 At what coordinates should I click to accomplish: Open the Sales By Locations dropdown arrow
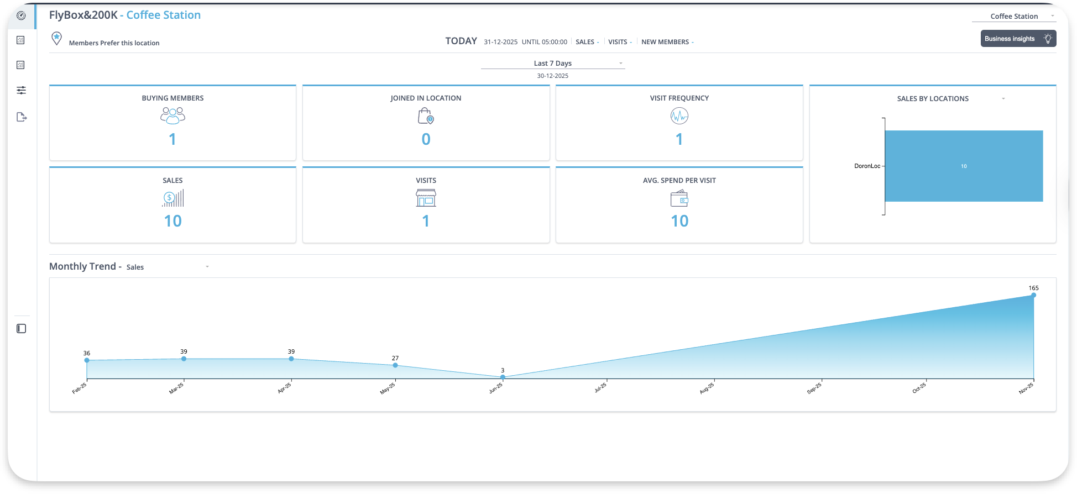click(1003, 99)
